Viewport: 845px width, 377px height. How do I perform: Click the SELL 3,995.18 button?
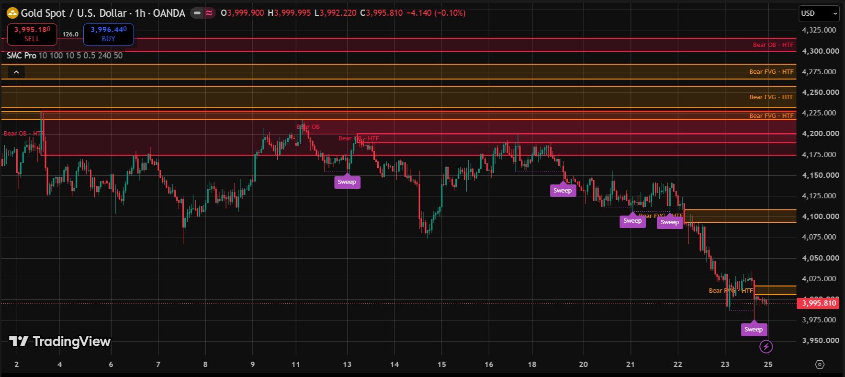(x=32, y=34)
